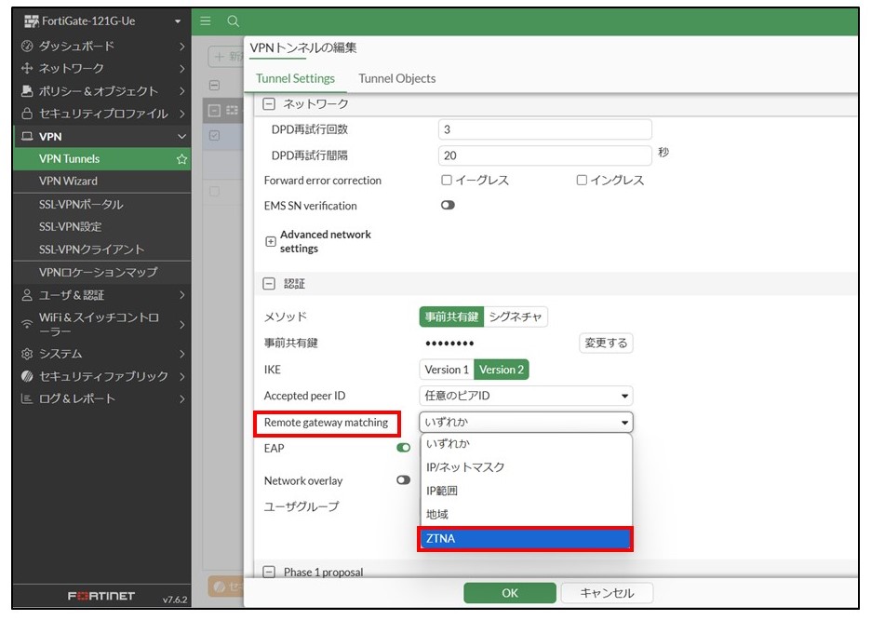Click DPD retry interval field
The image size is (871, 620).
tap(544, 155)
